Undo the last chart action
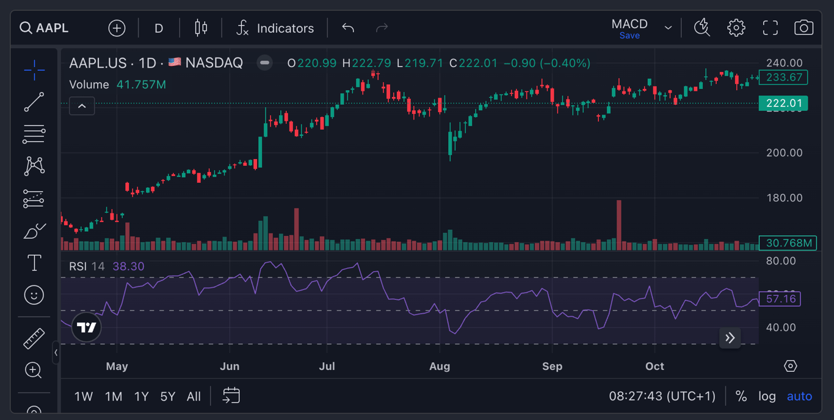834x420 pixels. coord(348,28)
